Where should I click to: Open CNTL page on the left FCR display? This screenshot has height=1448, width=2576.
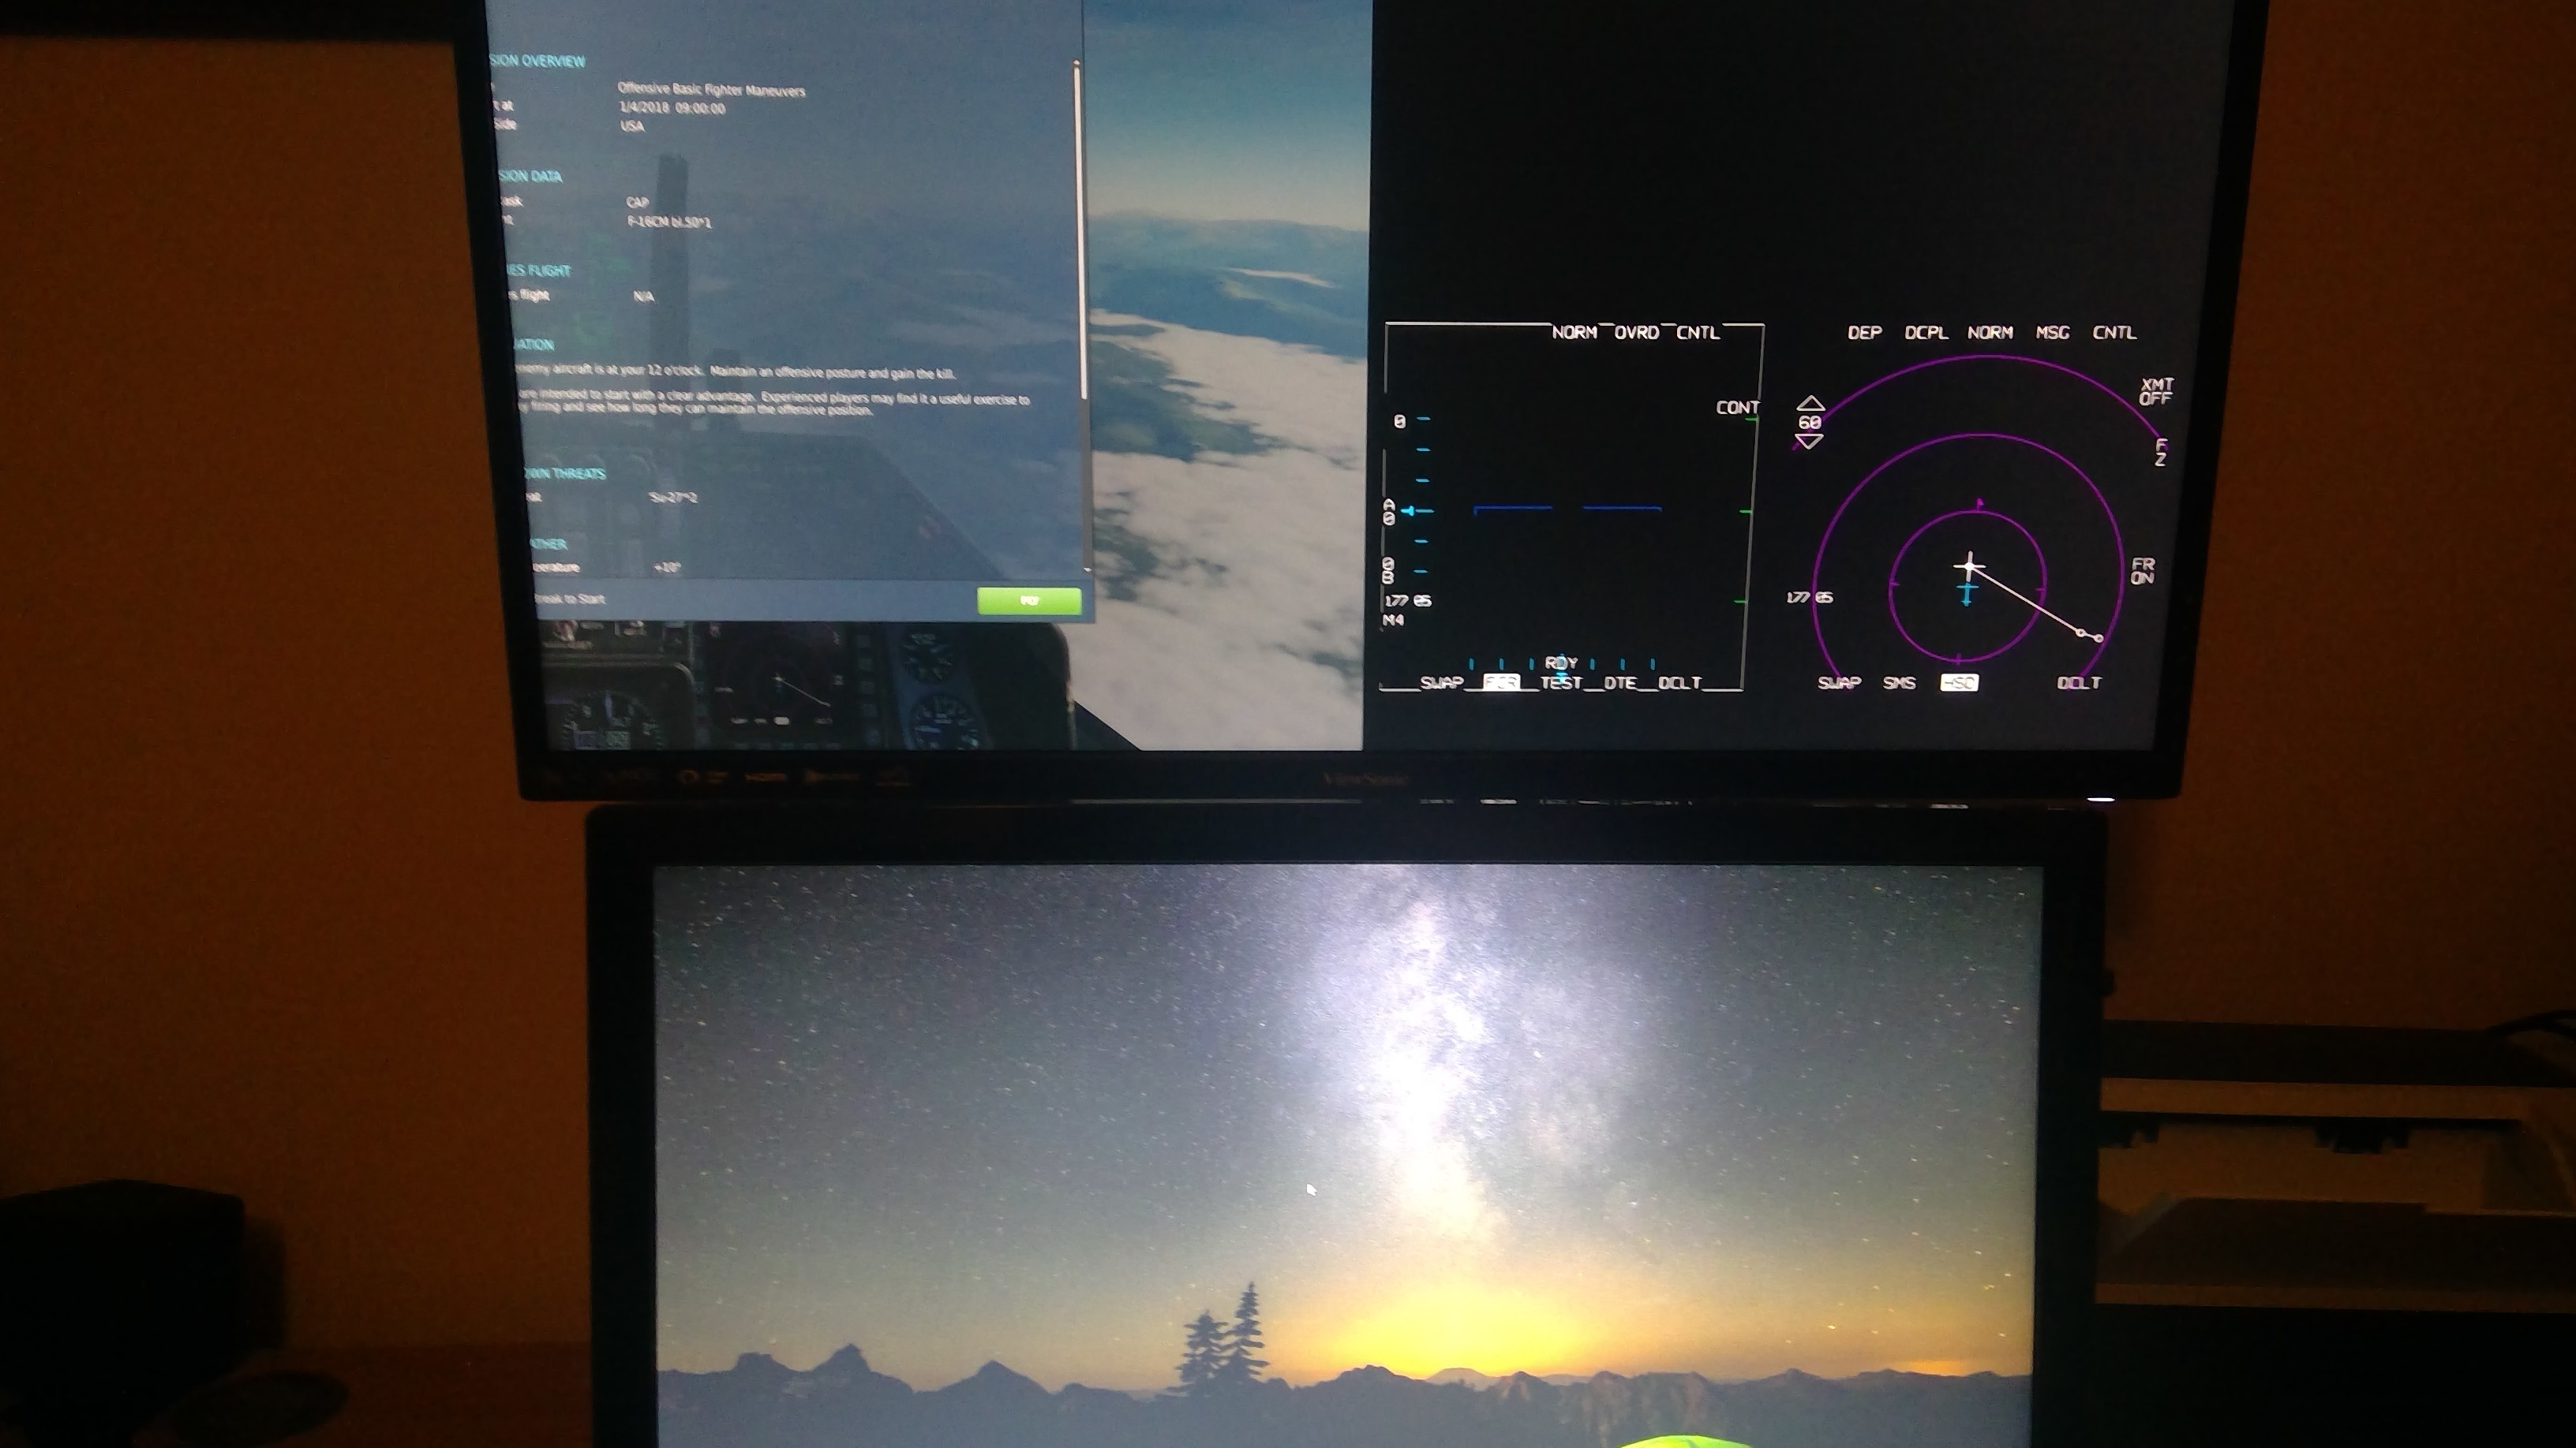tap(1698, 333)
